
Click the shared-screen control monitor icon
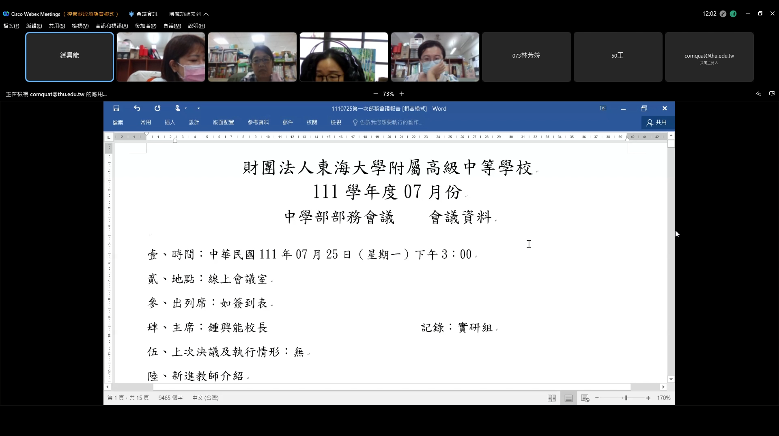point(772,94)
